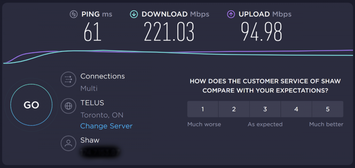Pick rating 5 for Shaw service
This screenshot has height=168, width=355.
(328, 109)
